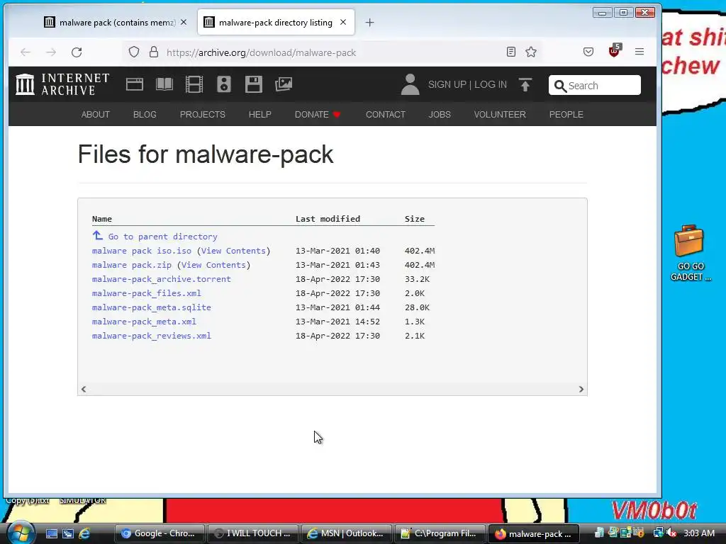The height and width of the screenshot is (544, 726).
Task: Open the Images icon
Action: pos(284,84)
